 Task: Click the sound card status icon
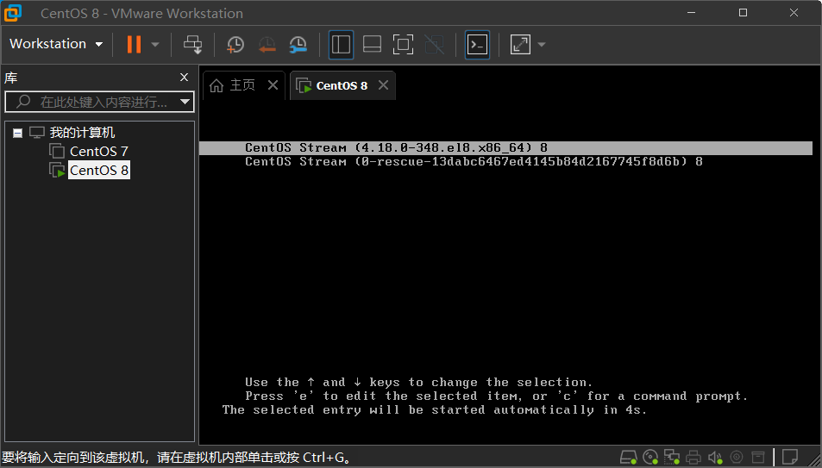pos(715,457)
